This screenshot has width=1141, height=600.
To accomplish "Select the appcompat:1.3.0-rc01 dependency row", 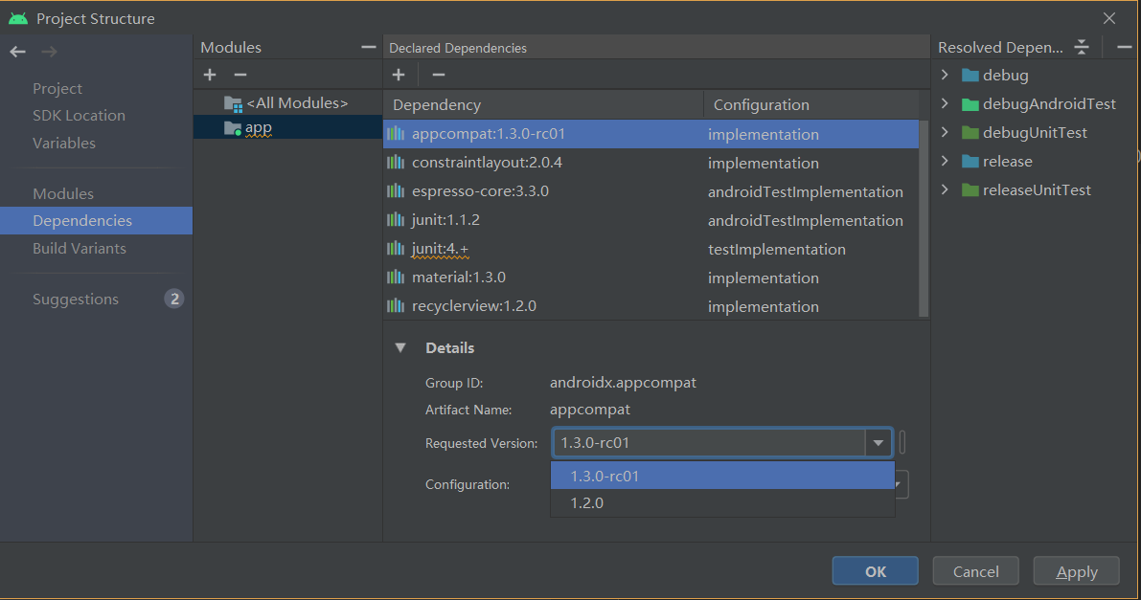I will coord(651,134).
